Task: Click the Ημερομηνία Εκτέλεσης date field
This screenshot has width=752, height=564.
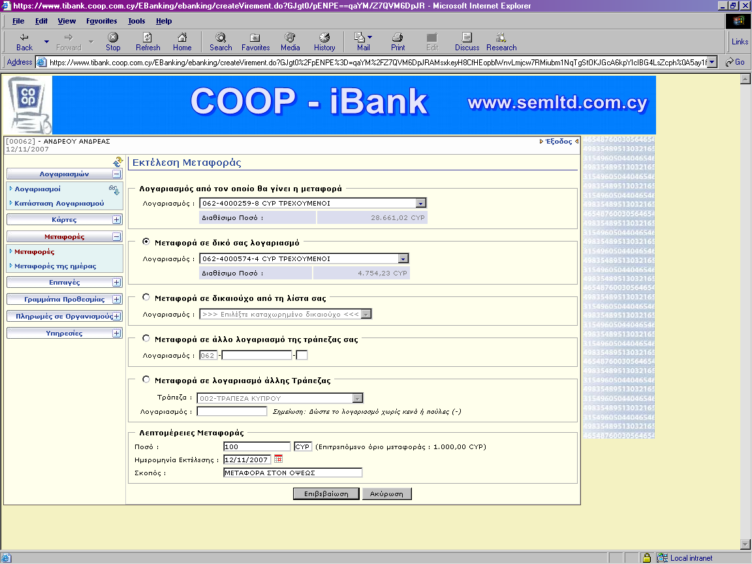Action: [x=247, y=460]
